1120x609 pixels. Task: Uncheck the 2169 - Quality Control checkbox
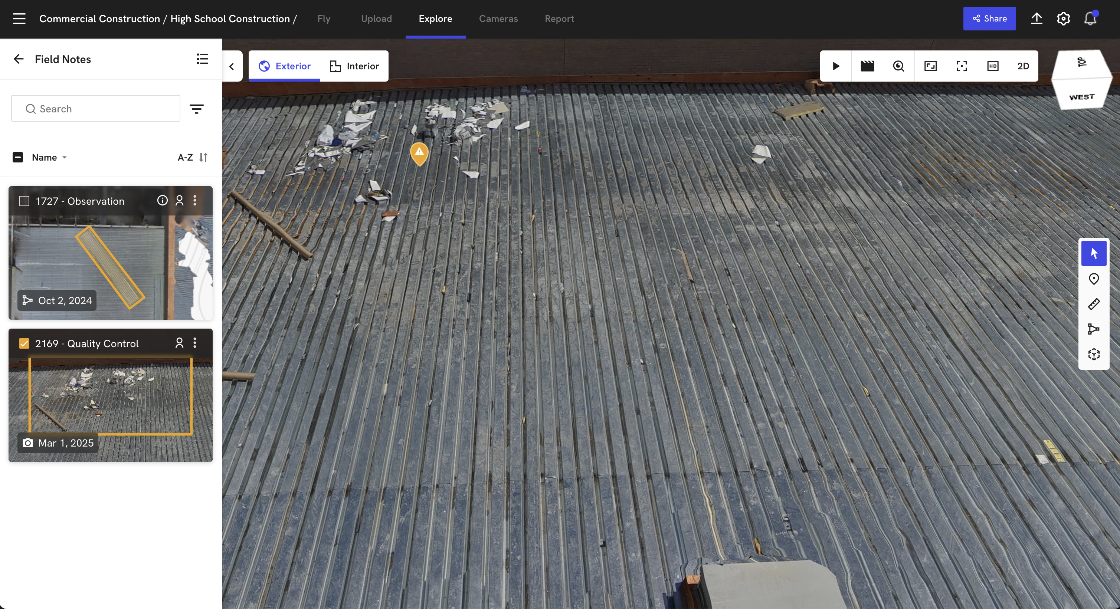[x=24, y=343]
